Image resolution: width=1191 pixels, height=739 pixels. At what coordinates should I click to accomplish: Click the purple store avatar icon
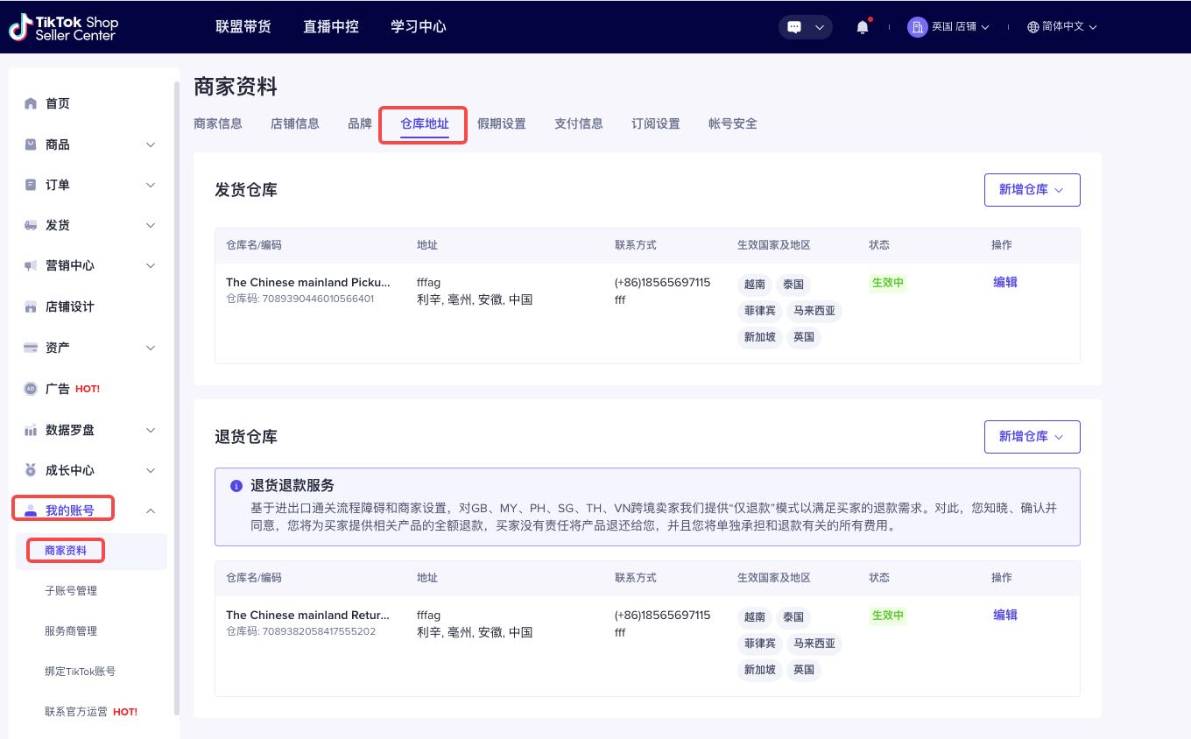(917, 27)
